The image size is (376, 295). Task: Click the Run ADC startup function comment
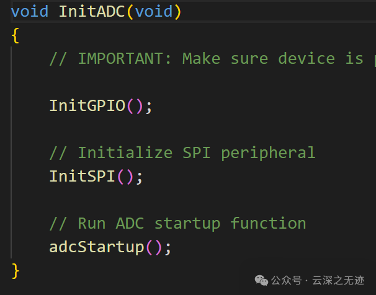pyautogui.click(x=177, y=224)
